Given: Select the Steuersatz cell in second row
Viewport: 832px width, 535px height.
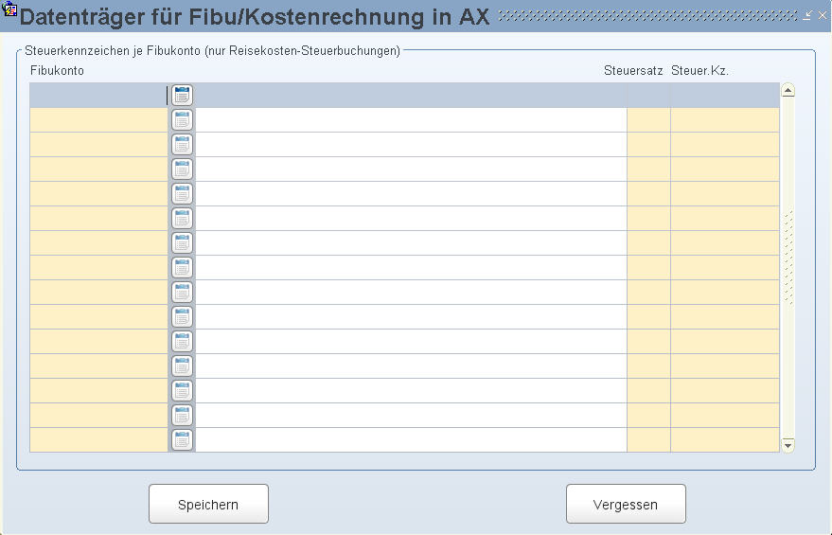Looking at the screenshot, I should [x=648, y=120].
